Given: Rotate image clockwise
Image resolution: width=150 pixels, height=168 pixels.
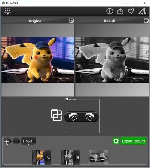Looking at the screenshot, I should tap(90, 117).
